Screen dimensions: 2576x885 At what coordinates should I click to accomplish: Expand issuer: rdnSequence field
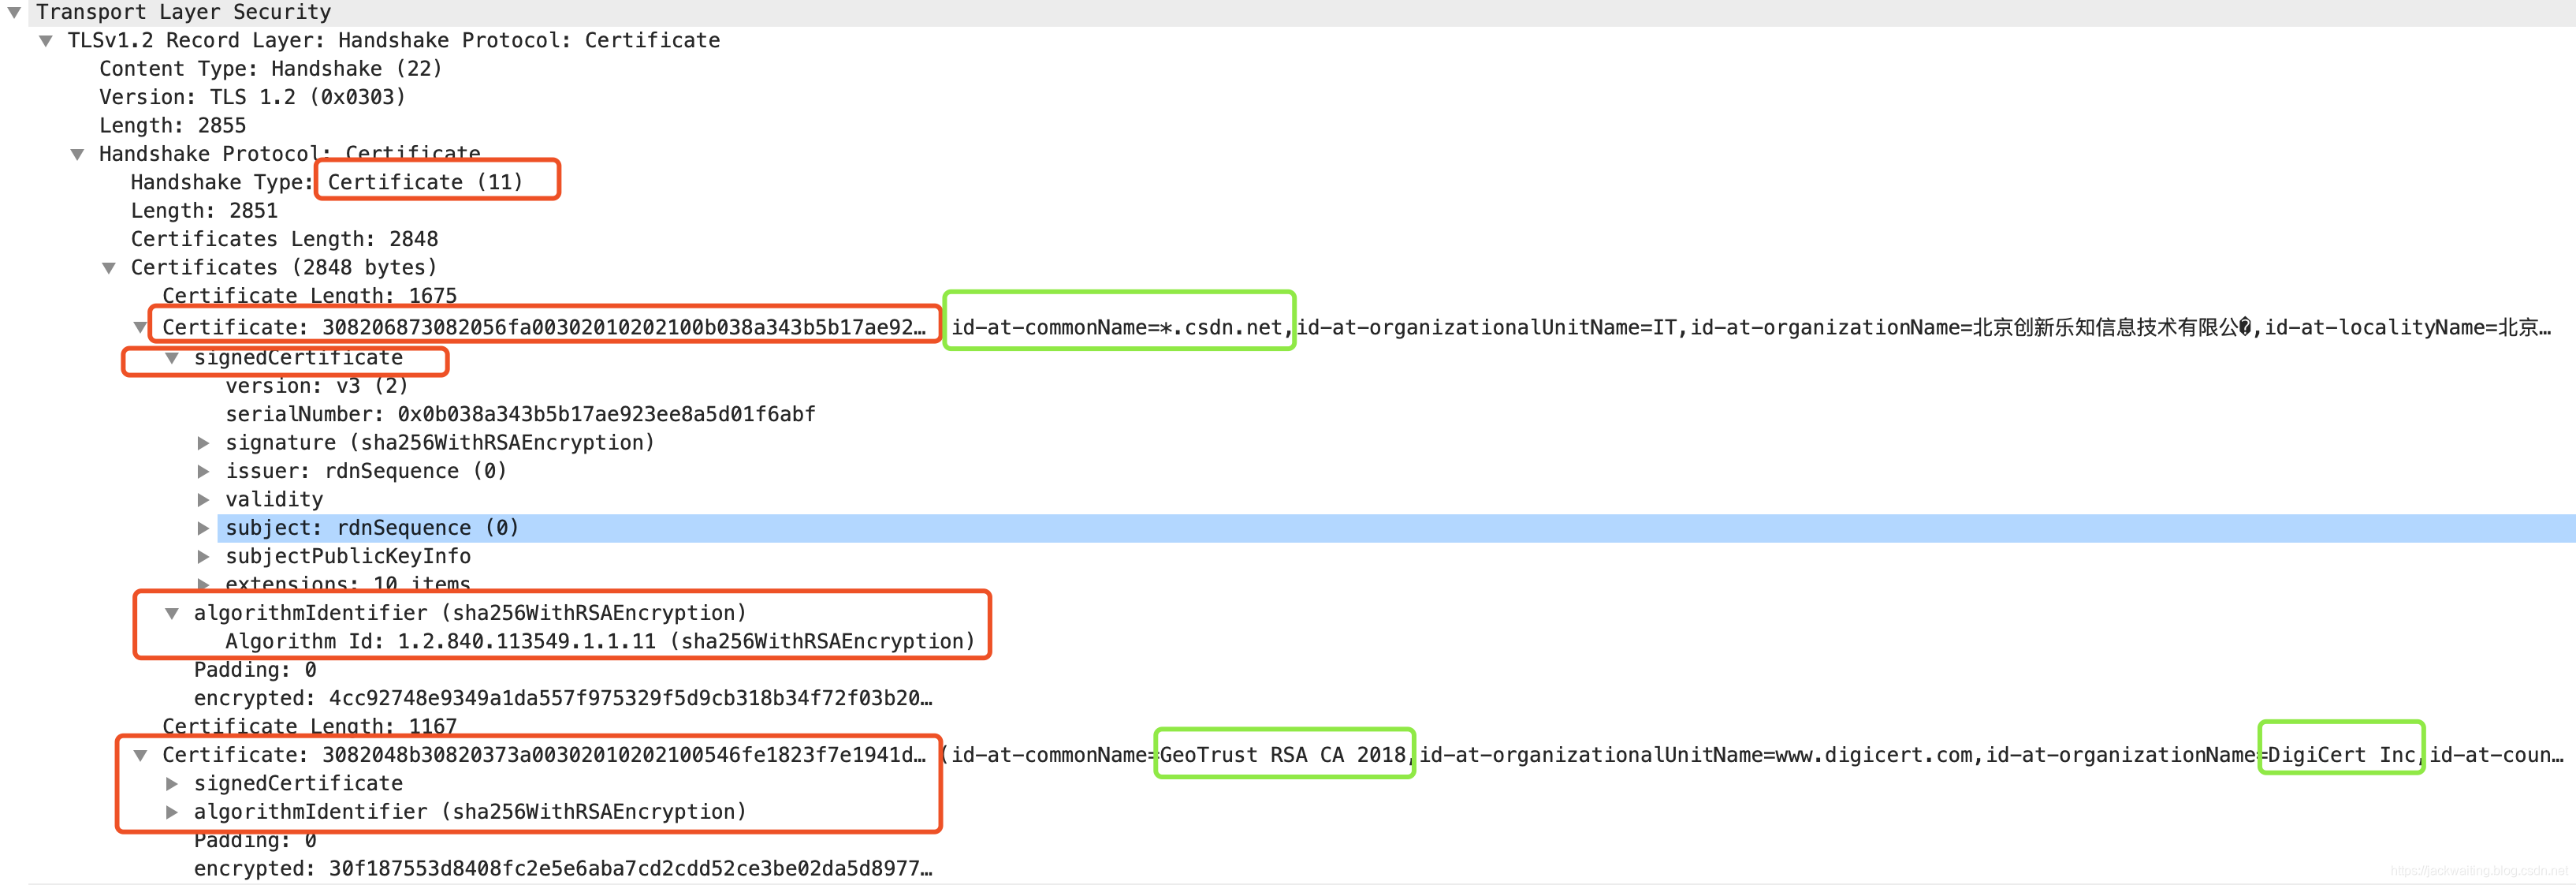pos(203,472)
